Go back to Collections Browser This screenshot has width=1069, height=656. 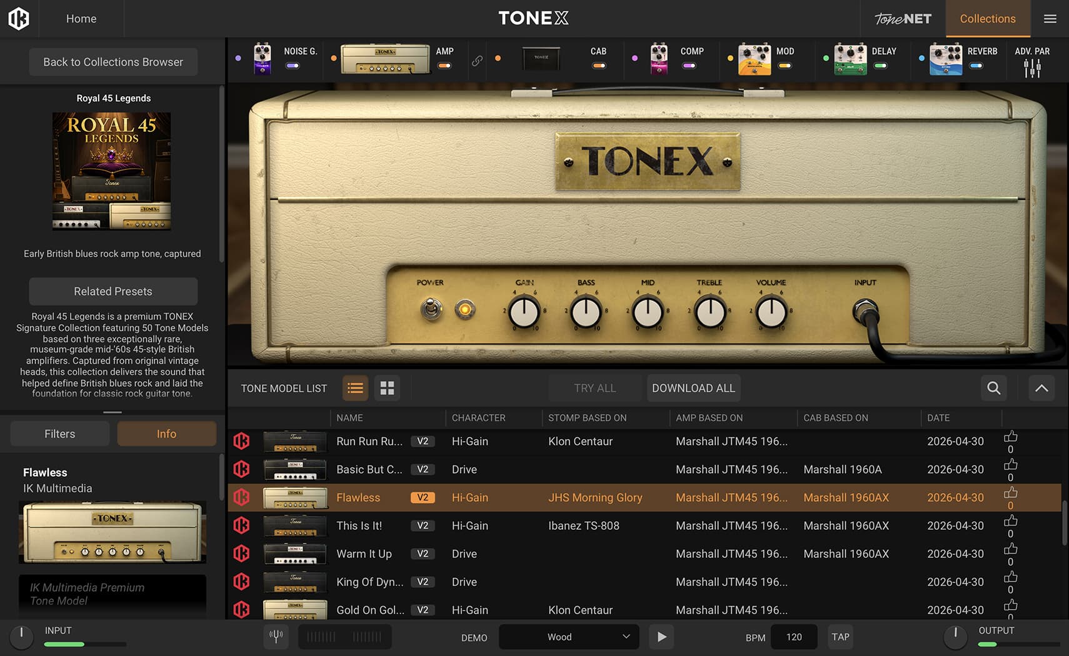click(x=113, y=62)
